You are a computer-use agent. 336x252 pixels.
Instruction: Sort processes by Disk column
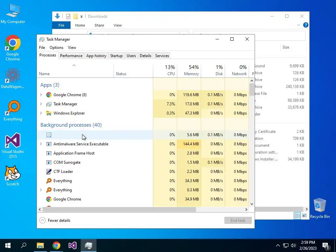pyautogui.click(x=213, y=71)
